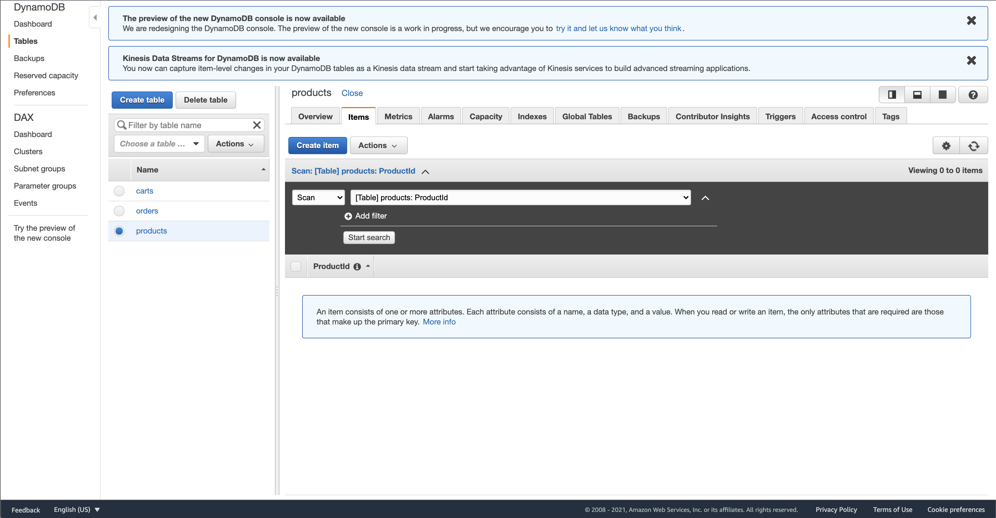
Task: Open the More info link
Action: click(439, 322)
